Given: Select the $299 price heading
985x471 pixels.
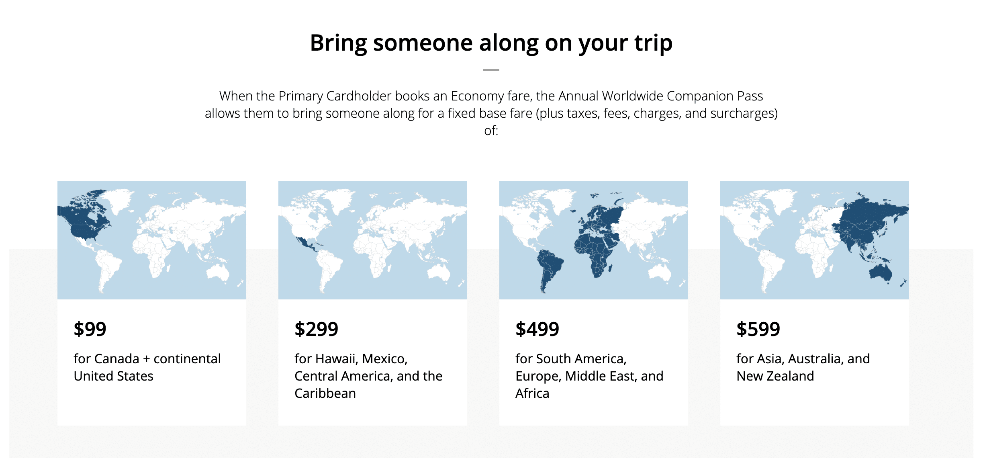Looking at the screenshot, I should (316, 329).
